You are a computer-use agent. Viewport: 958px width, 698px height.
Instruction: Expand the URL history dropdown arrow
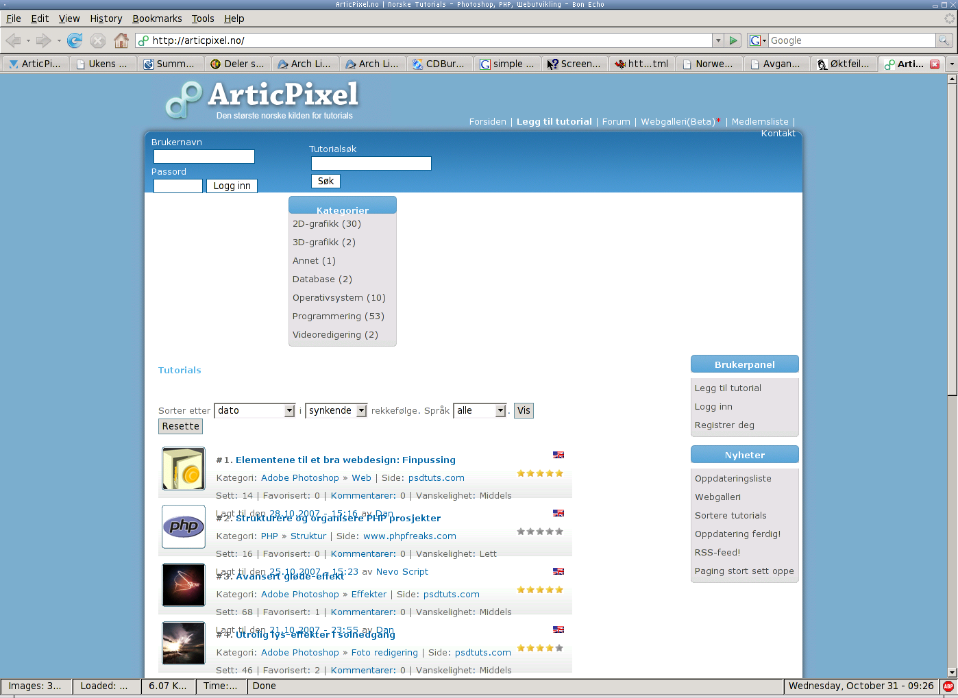point(718,40)
